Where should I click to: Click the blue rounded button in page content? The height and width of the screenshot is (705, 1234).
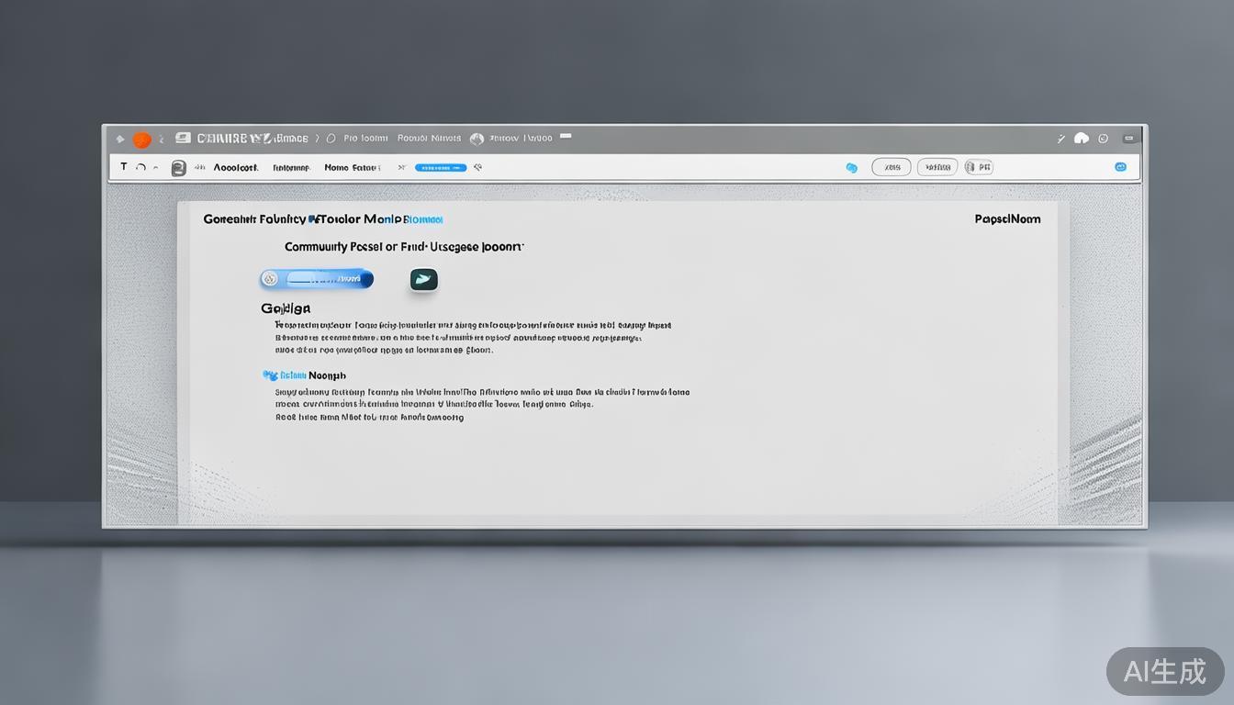[x=317, y=278]
